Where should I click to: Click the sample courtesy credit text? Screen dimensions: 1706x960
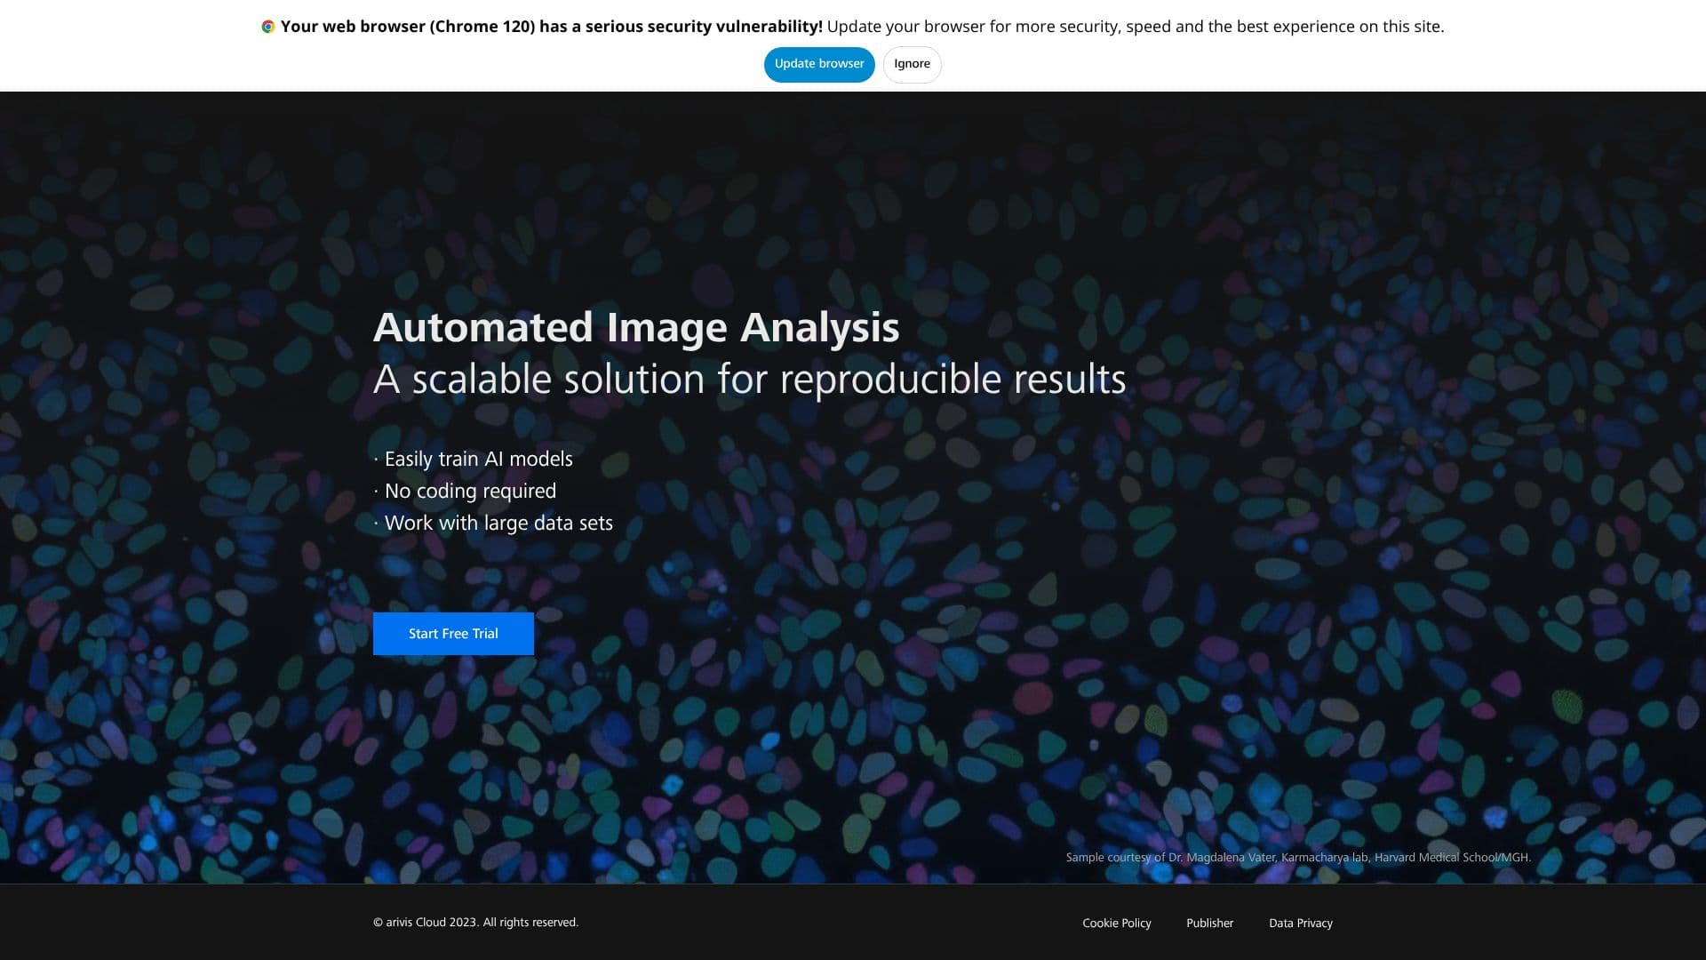tap(1298, 858)
